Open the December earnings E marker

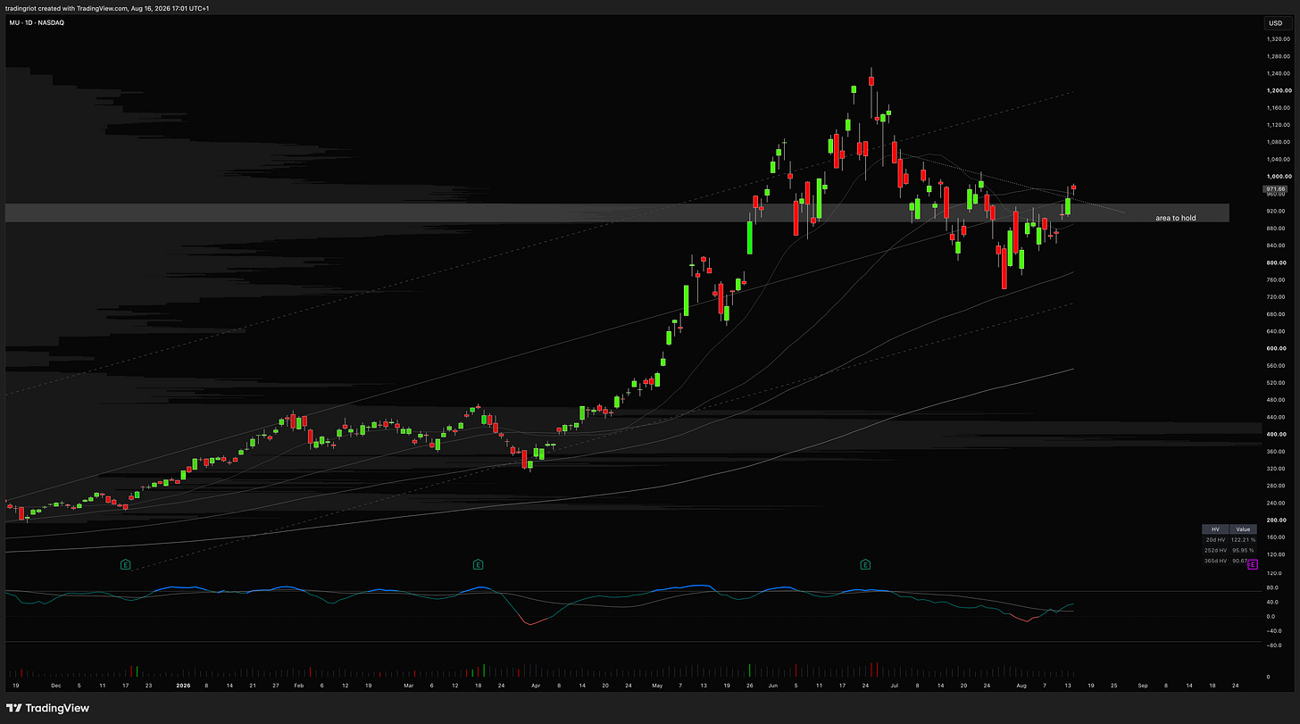(x=126, y=564)
